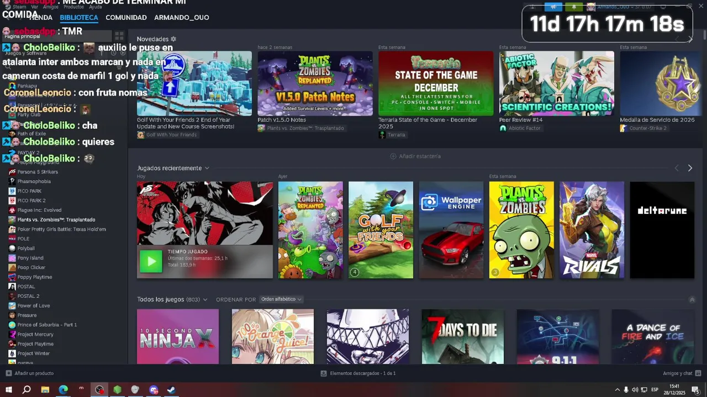
Task: Open the Novedades settings gear
Action: [173, 39]
